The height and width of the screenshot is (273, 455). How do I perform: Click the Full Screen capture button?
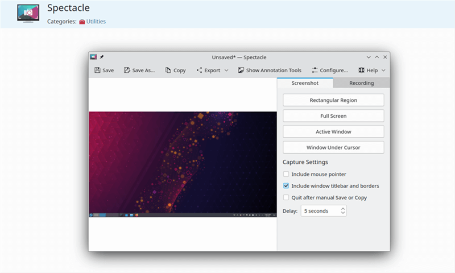click(x=333, y=116)
